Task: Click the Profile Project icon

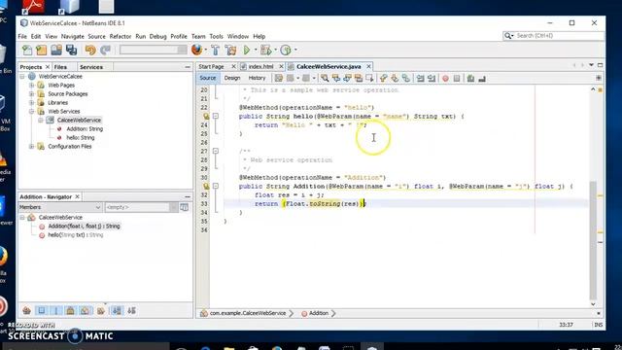Action: [286, 50]
